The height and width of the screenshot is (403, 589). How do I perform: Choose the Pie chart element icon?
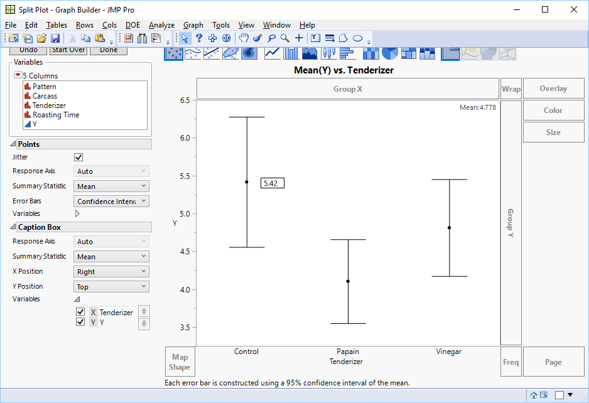[389, 53]
